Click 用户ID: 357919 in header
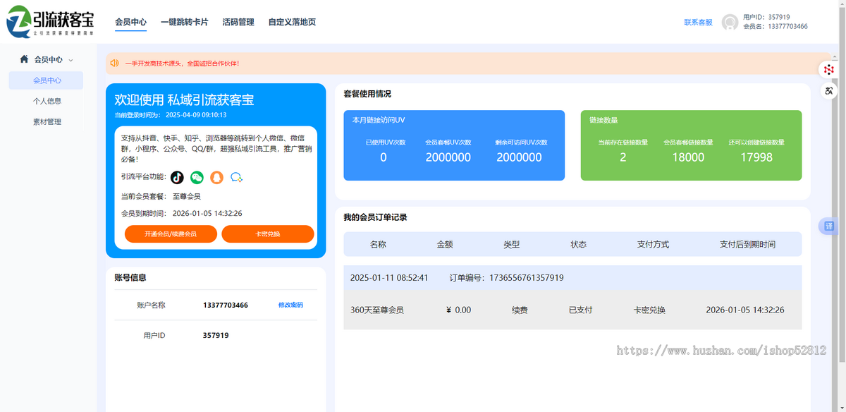 766,17
